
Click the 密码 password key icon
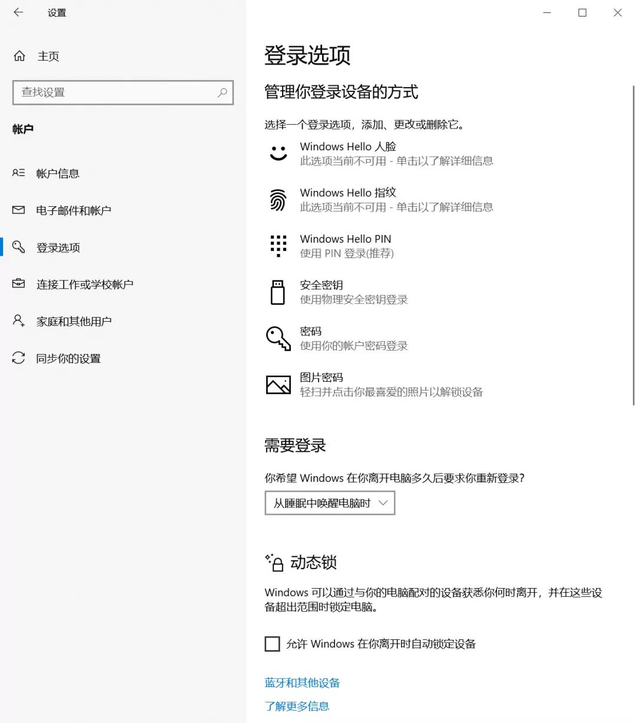277,338
